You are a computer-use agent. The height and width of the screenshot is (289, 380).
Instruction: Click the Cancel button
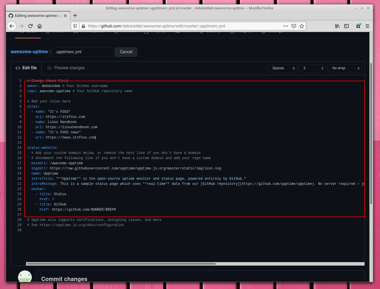tap(126, 52)
